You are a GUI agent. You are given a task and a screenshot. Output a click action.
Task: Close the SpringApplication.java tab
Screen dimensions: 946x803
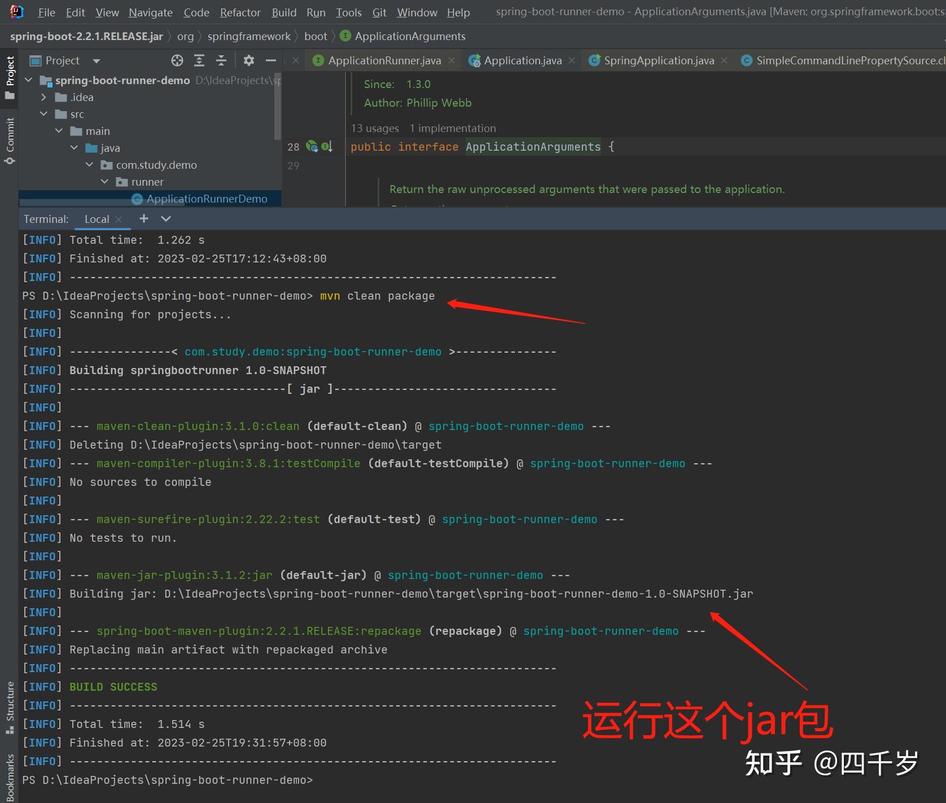pyautogui.click(x=724, y=60)
